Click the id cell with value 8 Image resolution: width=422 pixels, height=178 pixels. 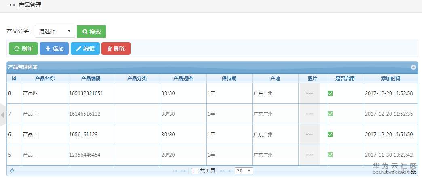tap(15, 93)
